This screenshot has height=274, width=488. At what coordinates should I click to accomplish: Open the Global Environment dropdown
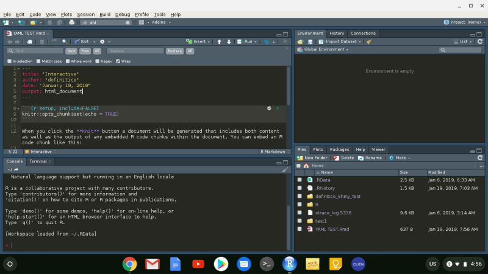326,49
